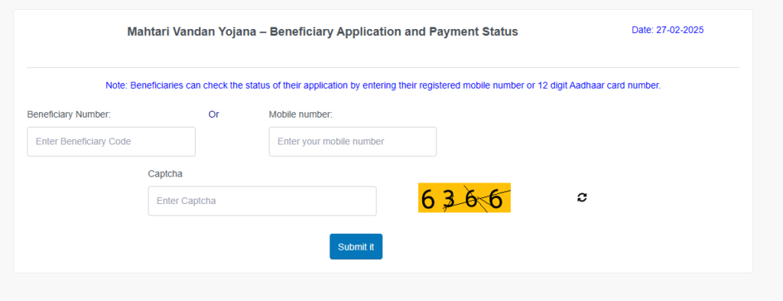The height and width of the screenshot is (301, 783).
Task: Click the Date 27-02-2025 text
Action: point(668,30)
